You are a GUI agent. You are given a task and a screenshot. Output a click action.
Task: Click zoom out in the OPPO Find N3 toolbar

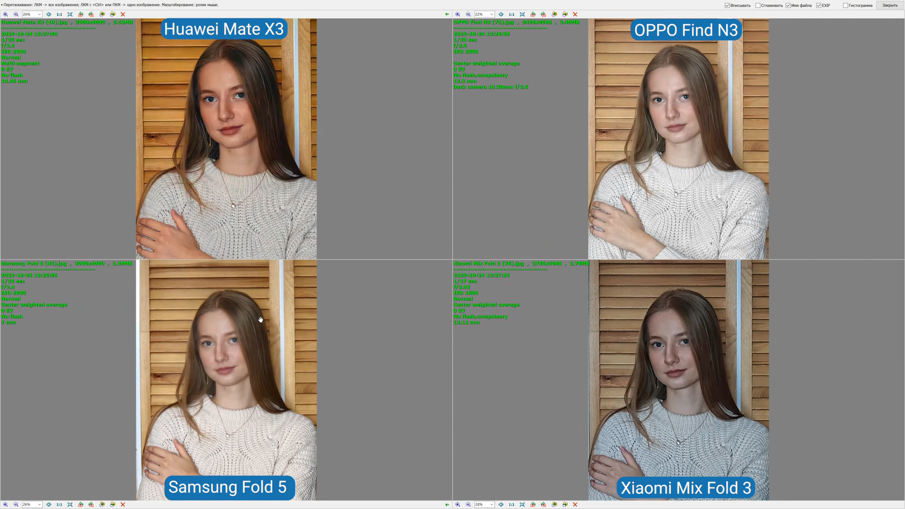tap(468, 14)
